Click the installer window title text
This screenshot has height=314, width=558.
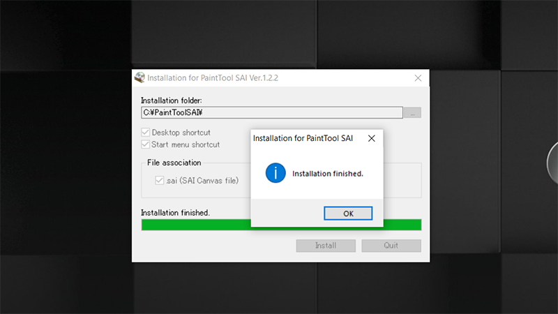(x=213, y=78)
